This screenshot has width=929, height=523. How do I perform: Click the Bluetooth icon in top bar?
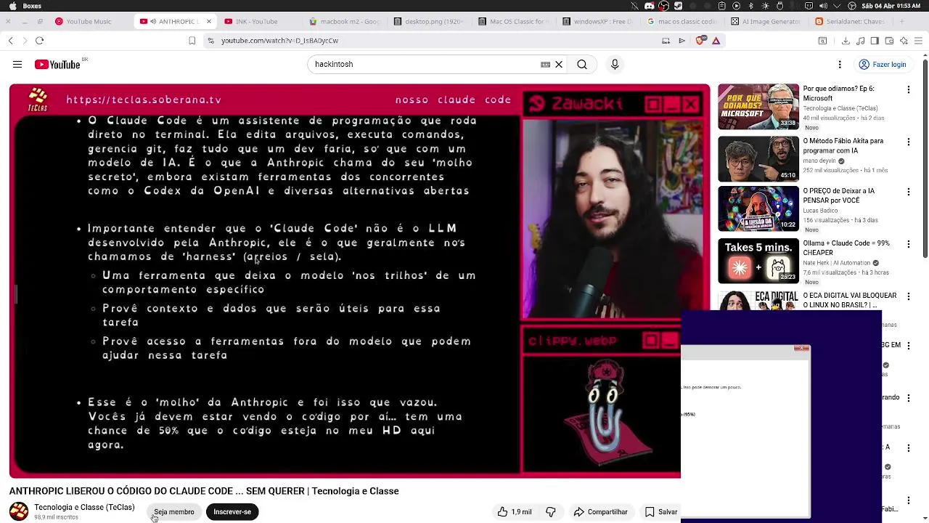(x=751, y=6)
